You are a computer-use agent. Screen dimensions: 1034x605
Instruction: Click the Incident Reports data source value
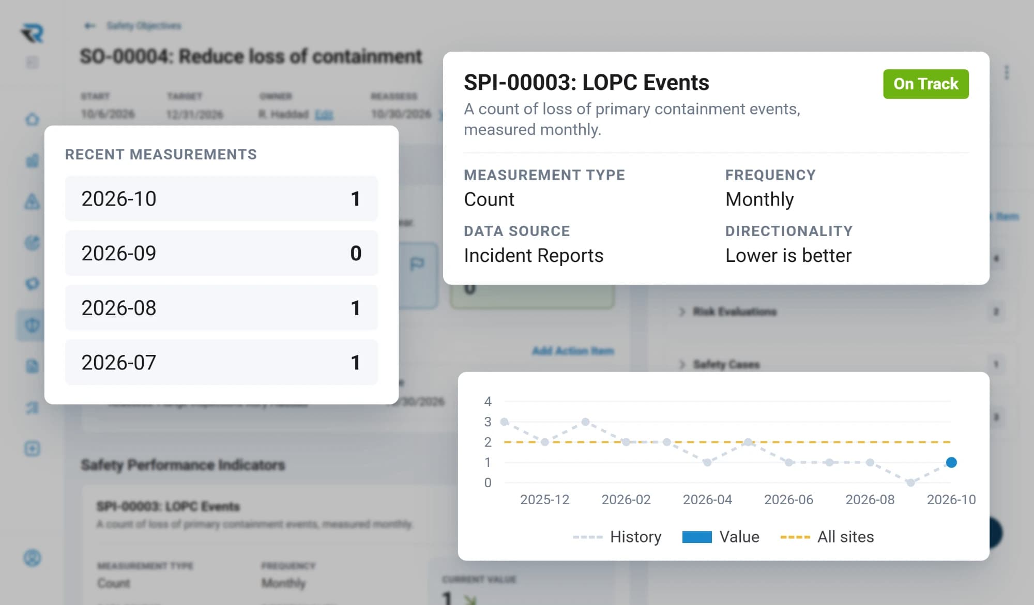coord(534,256)
